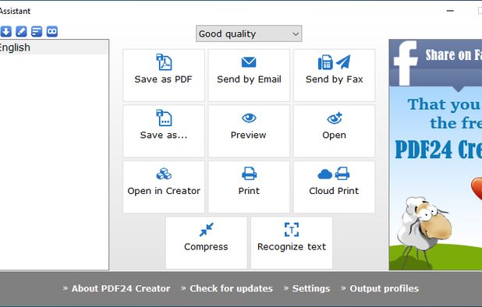Click the pencil edit toolbar icon
482x307 pixels.
(x=21, y=31)
